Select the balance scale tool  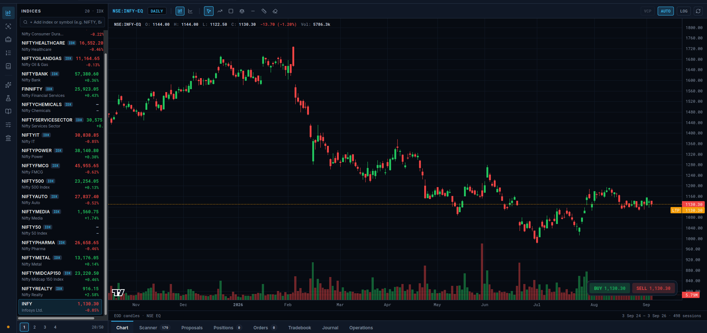[x=242, y=11]
